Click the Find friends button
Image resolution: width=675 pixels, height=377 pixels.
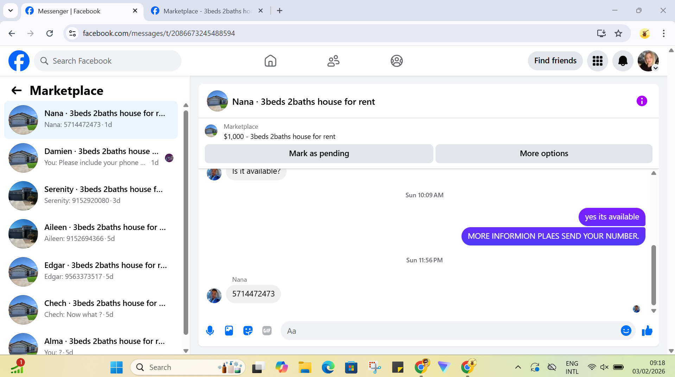tap(555, 61)
